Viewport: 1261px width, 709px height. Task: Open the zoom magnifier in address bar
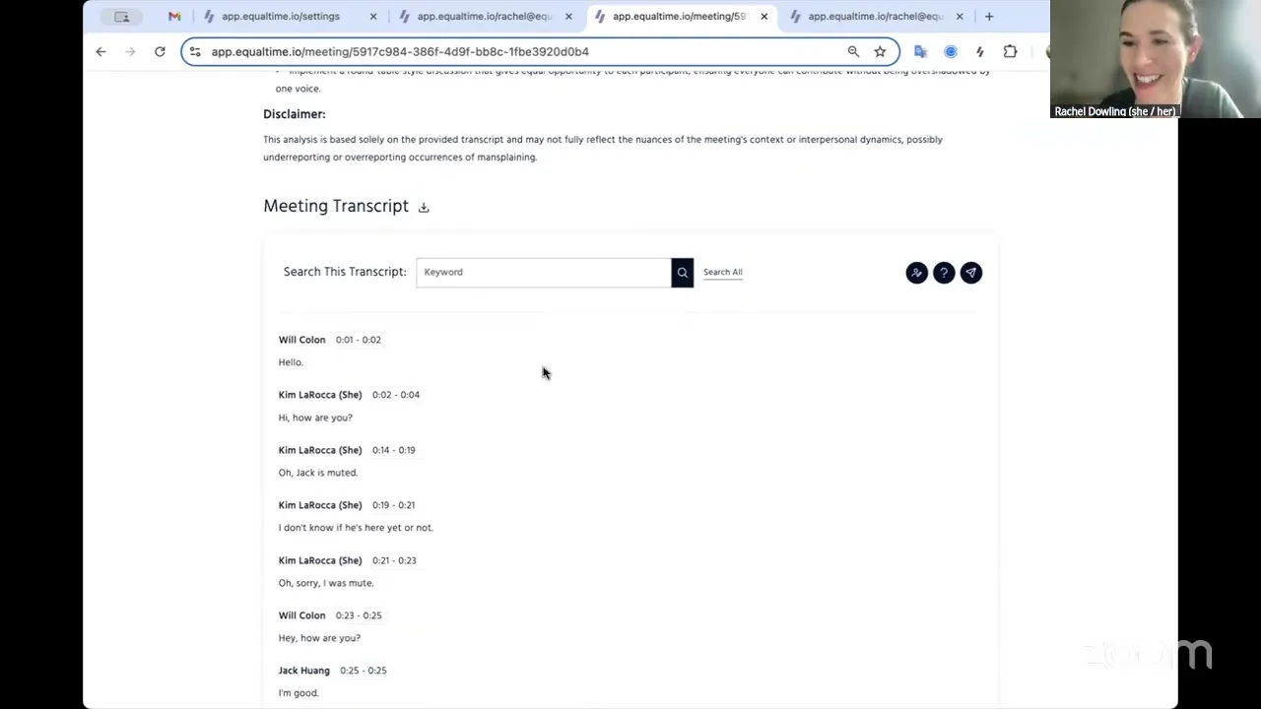(x=853, y=51)
